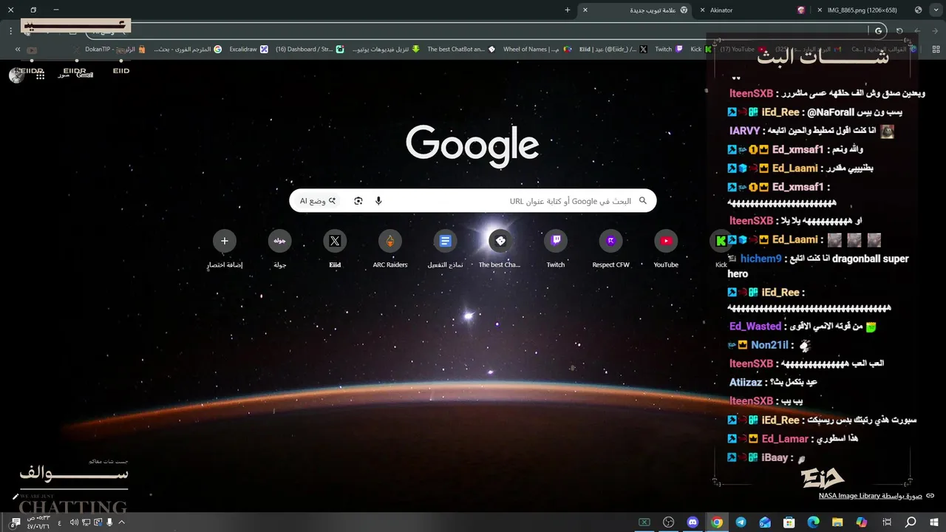Open the (16) Dashboard / Str... bookmark
This screenshot has width=946, height=532.
[x=310, y=50]
